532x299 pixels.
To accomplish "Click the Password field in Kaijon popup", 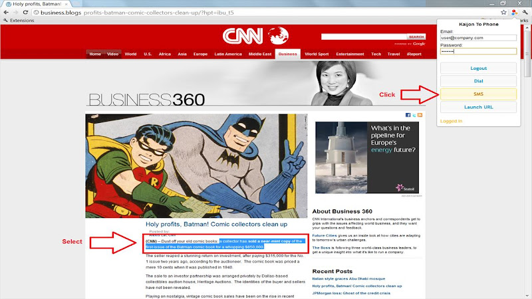I will click(478, 51).
